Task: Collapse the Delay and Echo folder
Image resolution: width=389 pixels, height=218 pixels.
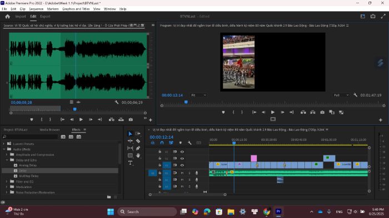Action: click(7, 160)
